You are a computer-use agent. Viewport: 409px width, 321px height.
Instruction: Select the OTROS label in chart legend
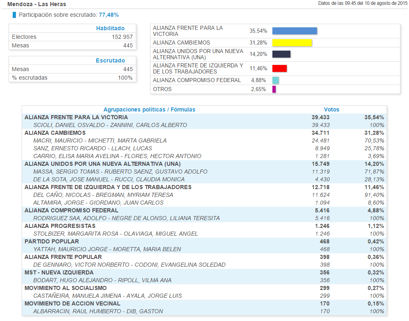(x=162, y=89)
